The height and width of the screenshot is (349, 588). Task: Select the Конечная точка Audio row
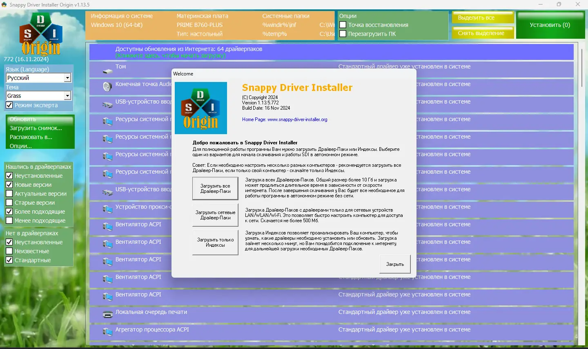[332, 87]
